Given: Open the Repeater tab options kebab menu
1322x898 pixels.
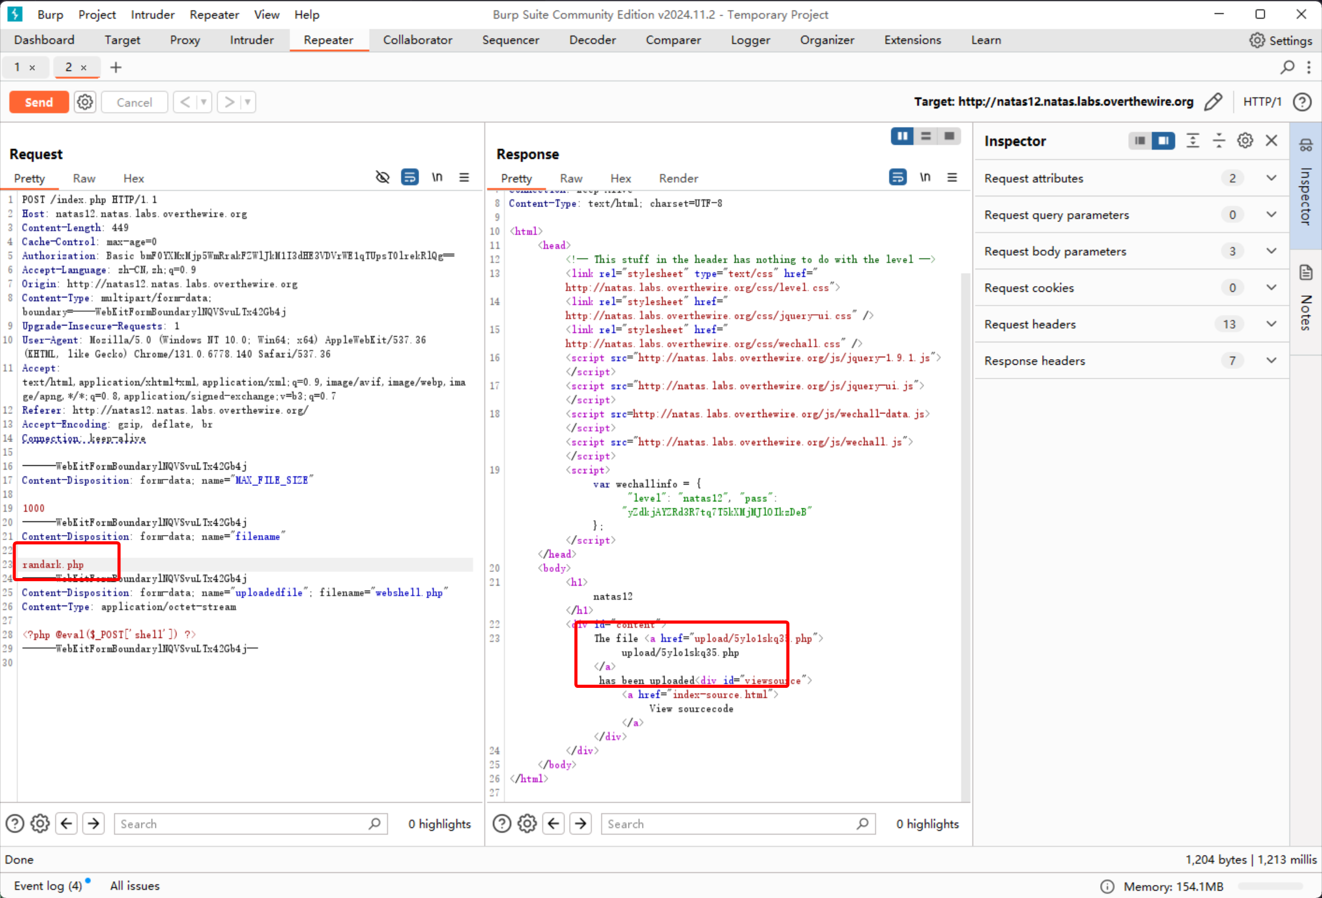Looking at the screenshot, I should 1309,67.
